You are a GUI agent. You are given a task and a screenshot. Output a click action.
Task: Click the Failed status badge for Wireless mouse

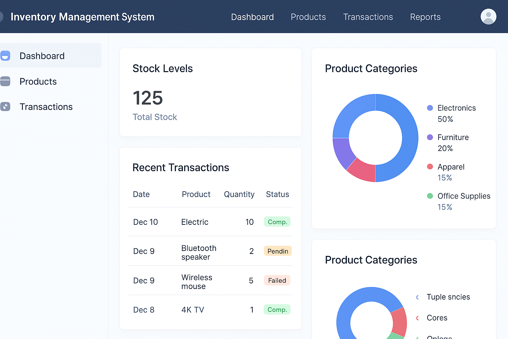(x=277, y=280)
